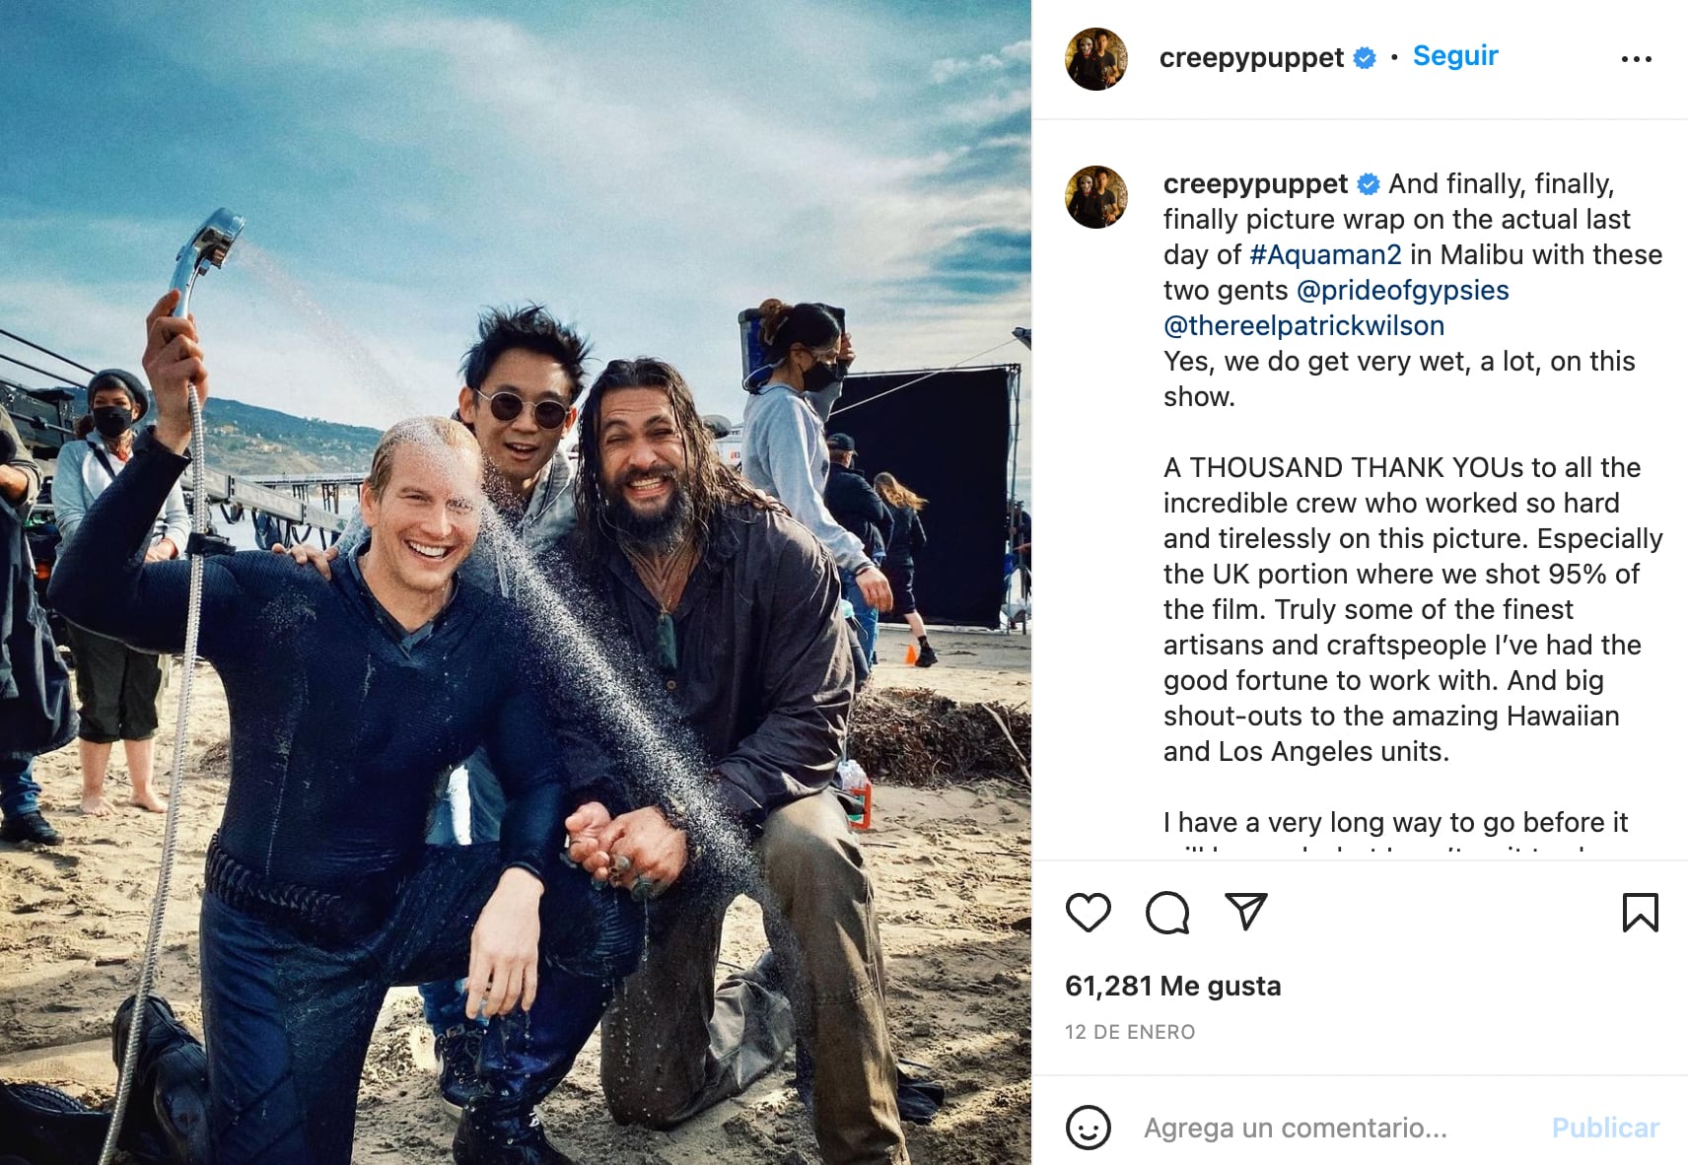Open the 12 DE ENERO post date
The image size is (1688, 1165).
pos(1130,1032)
